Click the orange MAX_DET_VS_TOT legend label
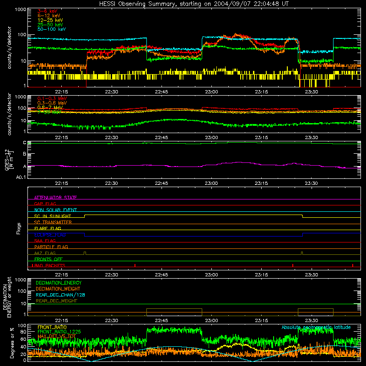This screenshot has width=366, height=366. [x=57, y=336]
